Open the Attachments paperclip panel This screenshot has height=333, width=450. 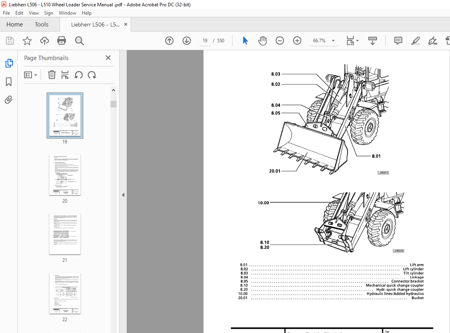[9, 100]
